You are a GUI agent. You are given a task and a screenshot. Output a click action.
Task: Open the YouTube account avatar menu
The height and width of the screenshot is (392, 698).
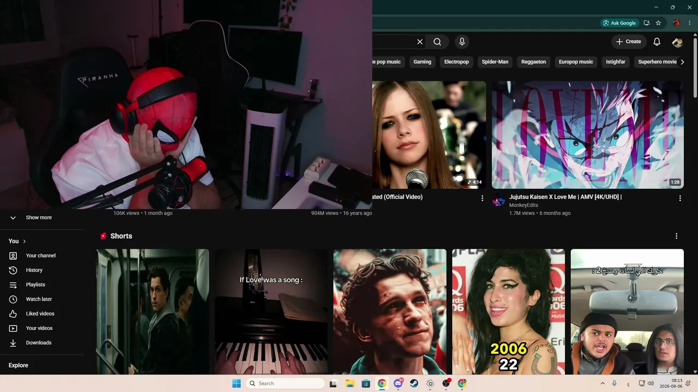coord(677,42)
